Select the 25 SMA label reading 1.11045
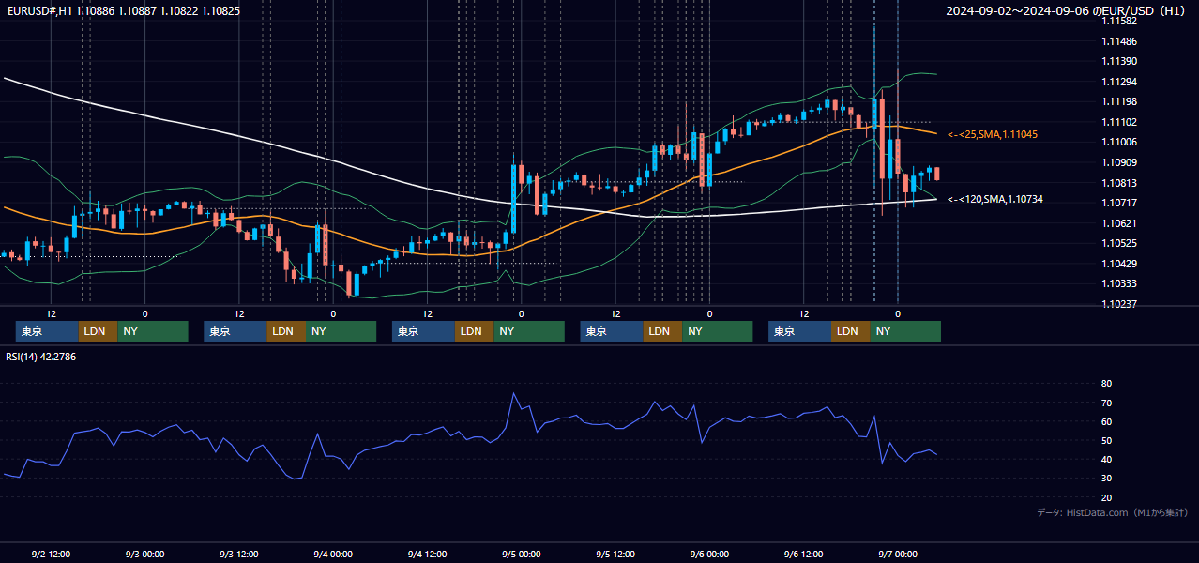The image size is (1199, 563). tap(993, 135)
